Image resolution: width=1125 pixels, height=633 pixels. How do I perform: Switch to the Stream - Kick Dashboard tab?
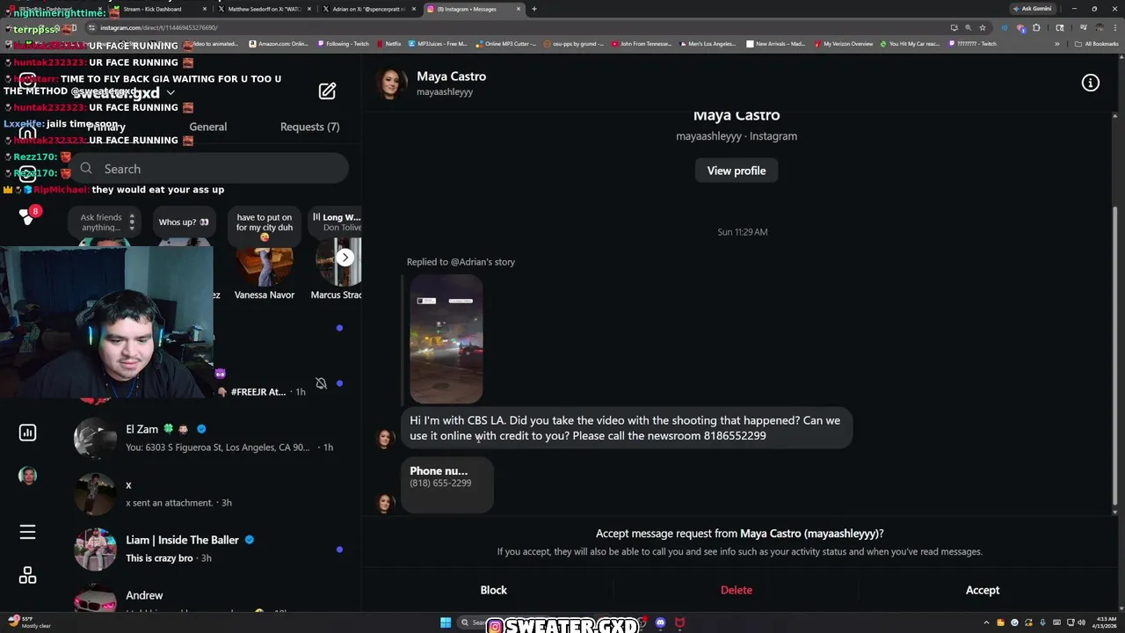coord(158,9)
